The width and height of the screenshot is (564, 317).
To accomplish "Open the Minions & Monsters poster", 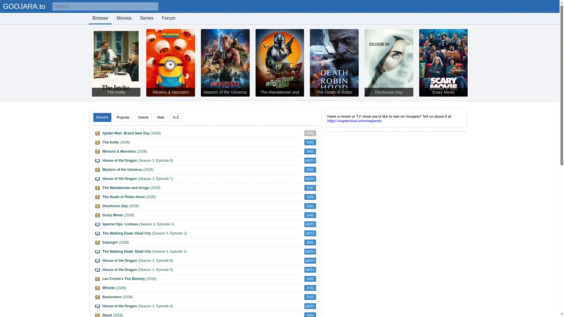I will click(171, 63).
